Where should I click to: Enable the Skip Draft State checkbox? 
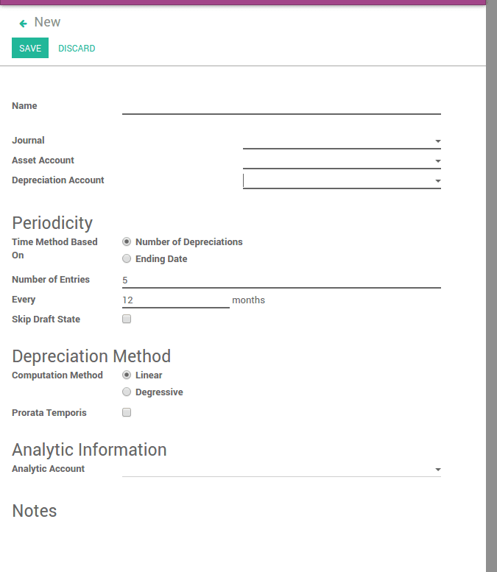(x=127, y=319)
